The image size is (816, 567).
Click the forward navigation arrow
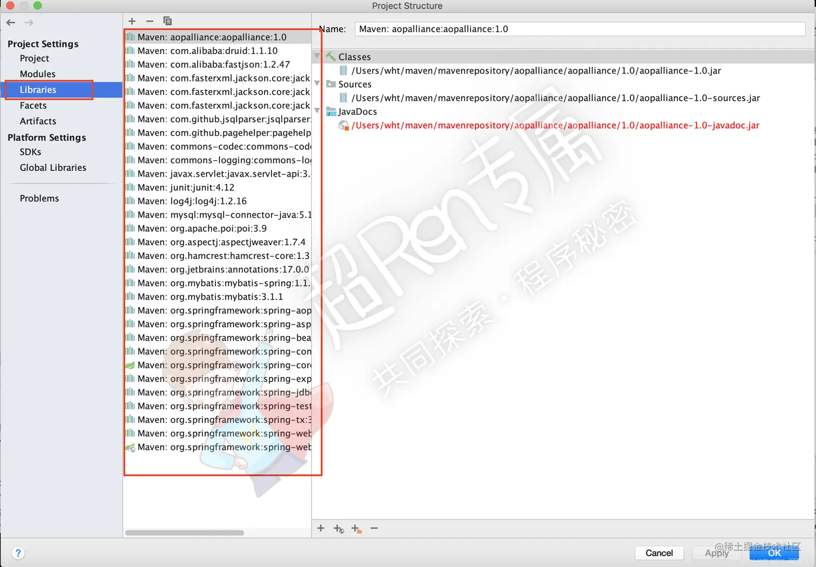29,23
